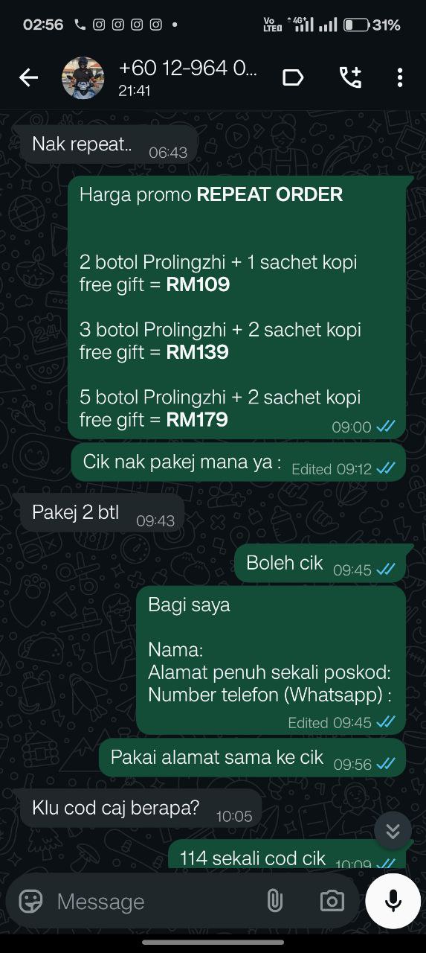Tap "Pakai alamat sama ke cik" message
Screen dimensions: 426x953
tap(253, 758)
